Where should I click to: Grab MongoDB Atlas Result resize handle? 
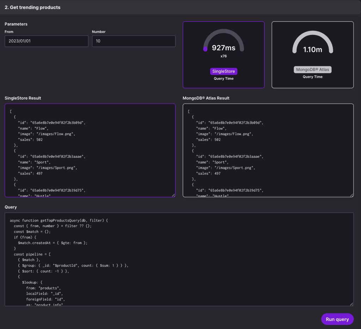[x=351, y=195]
